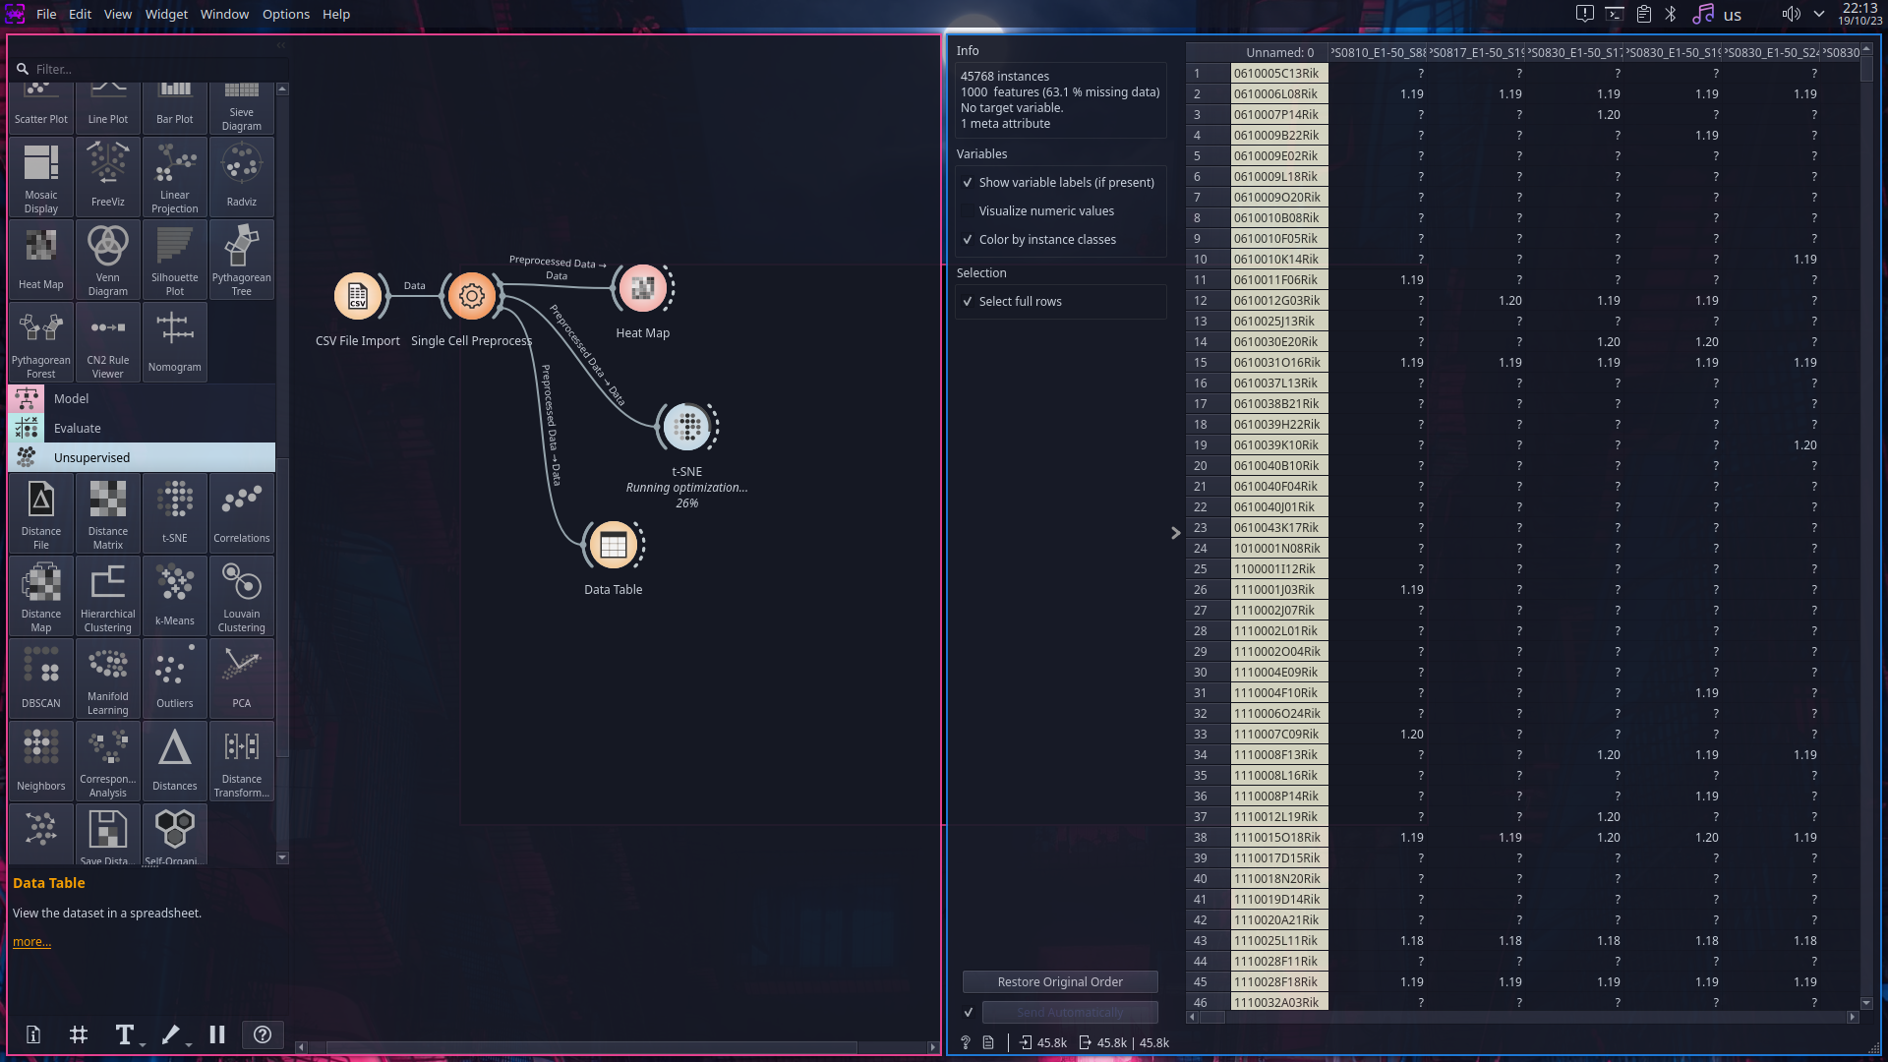Image resolution: width=1888 pixels, height=1062 pixels.
Task: Click the Heat Map node on the canvas
Action: (643, 289)
